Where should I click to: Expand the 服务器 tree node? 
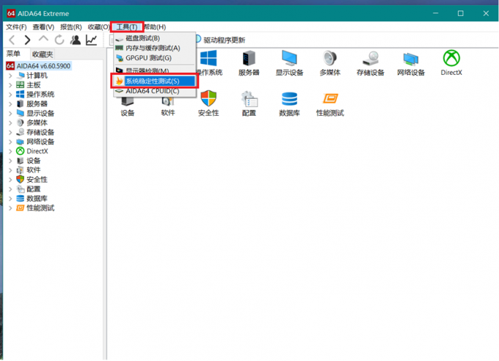coord(10,103)
